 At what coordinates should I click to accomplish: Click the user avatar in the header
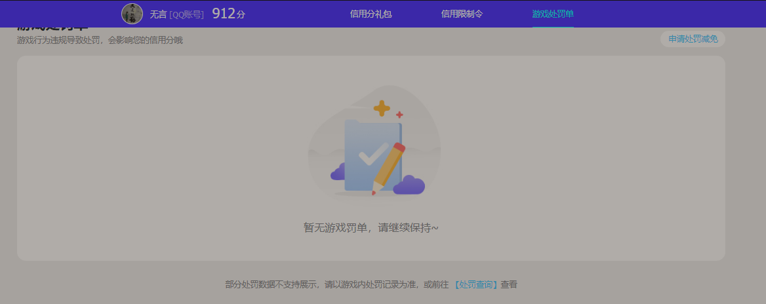132,14
